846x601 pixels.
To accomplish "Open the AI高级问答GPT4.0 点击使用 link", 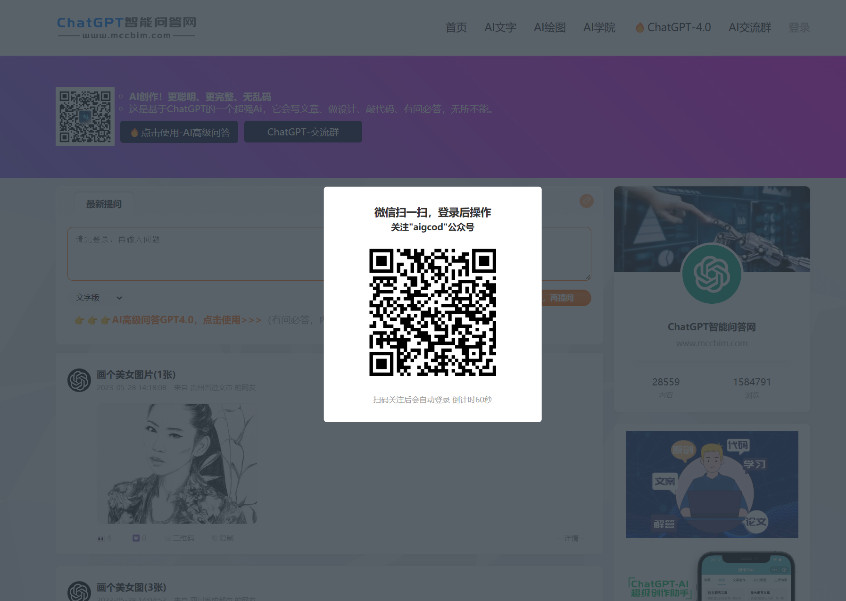I will coord(186,320).
